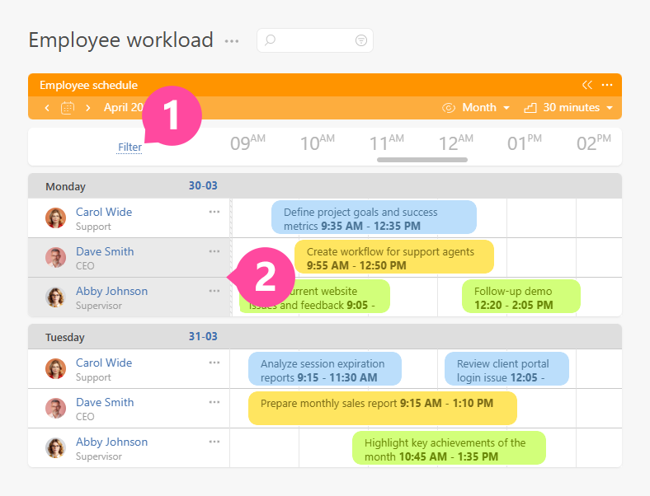
Task: Open Month view dropdown
Action: [478, 108]
